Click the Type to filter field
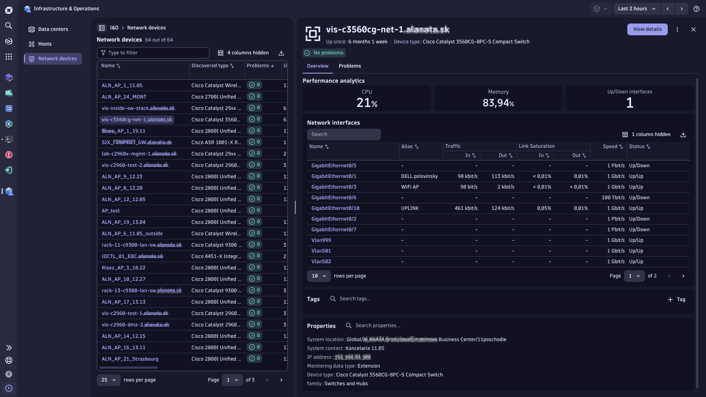Viewport: 706px width, 397px height. point(153,53)
